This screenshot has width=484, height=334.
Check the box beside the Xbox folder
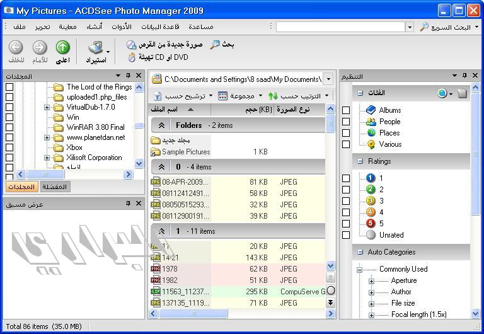pyautogui.click(x=9, y=147)
